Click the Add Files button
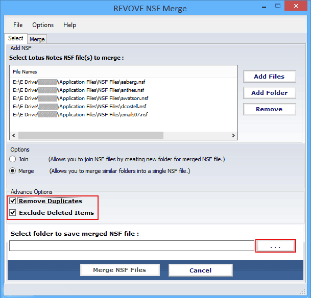The image size is (311, 298). pyautogui.click(x=269, y=77)
